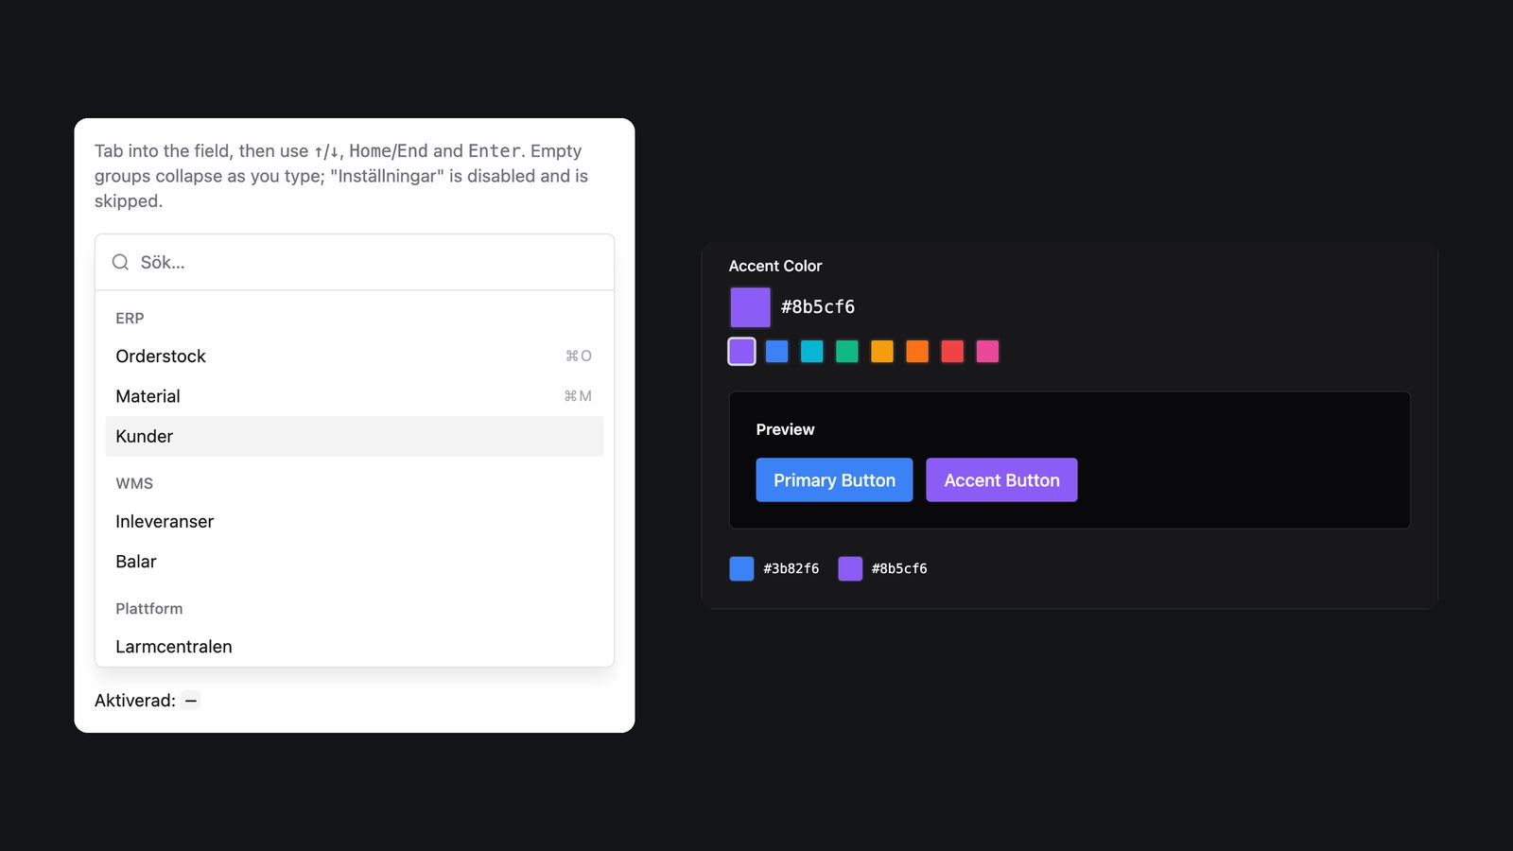
Task: Choose the Material command item
Action: coord(355,396)
